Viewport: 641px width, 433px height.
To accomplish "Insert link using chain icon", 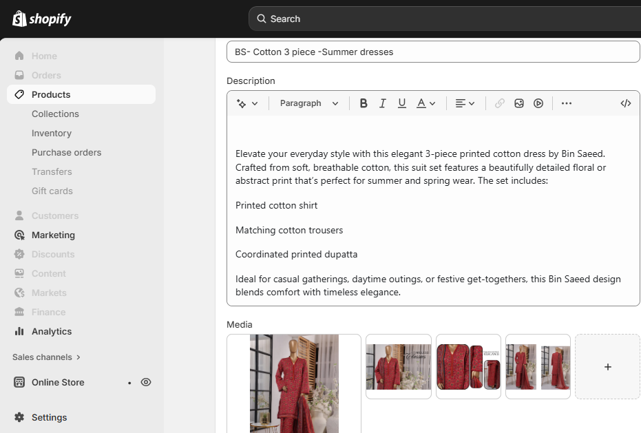I will [x=500, y=103].
